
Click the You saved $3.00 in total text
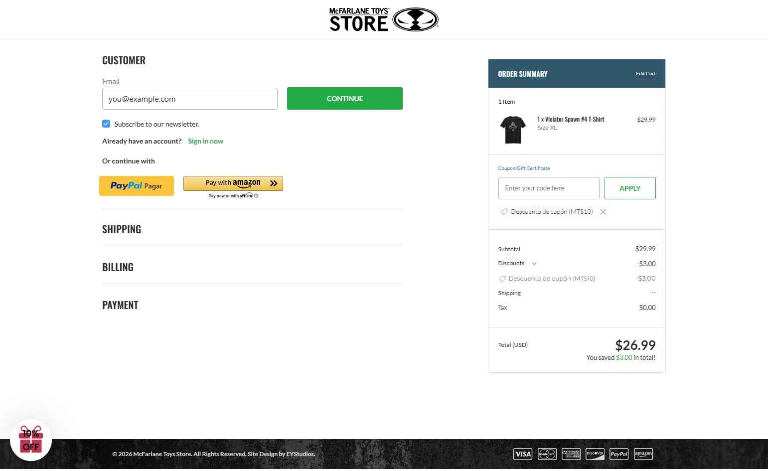click(x=620, y=357)
